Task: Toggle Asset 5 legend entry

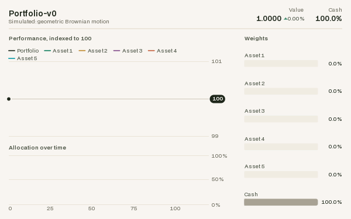Action: click(x=23, y=58)
